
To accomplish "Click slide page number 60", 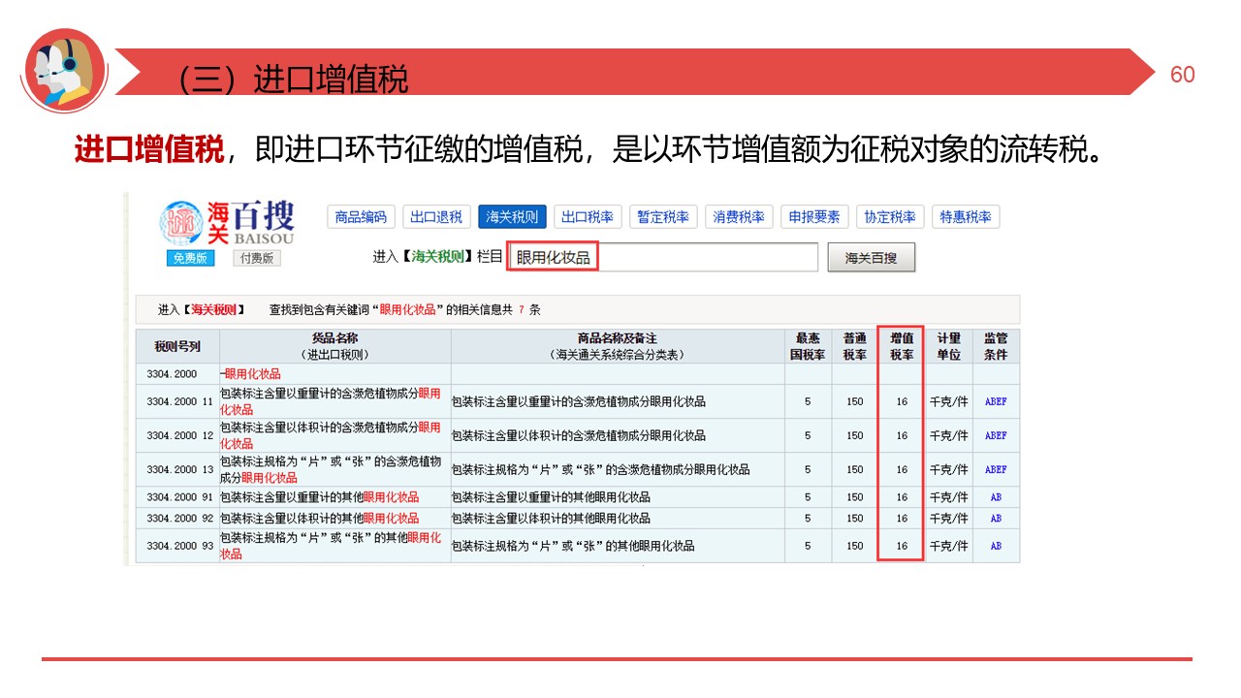I will pyautogui.click(x=1183, y=76).
